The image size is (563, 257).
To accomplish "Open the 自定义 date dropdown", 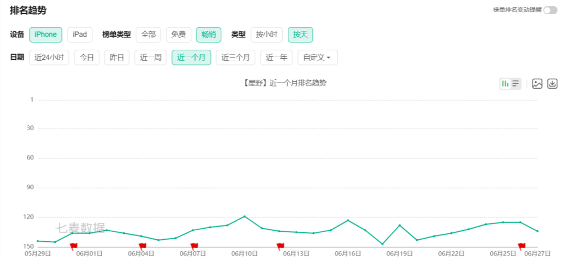I will click(x=317, y=58).
